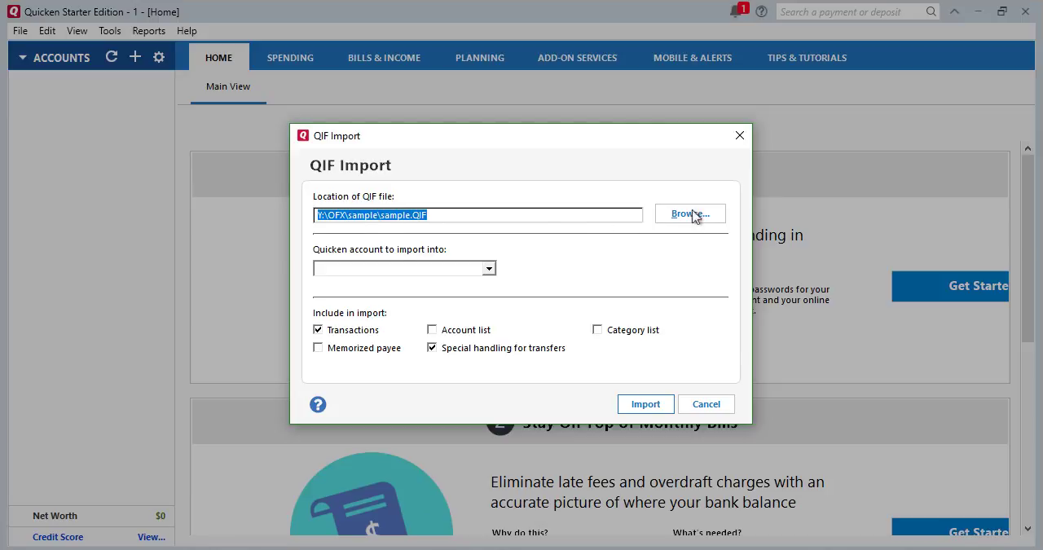
Task: Click the collapse ribbon caret icon
Action: (954, 11)
